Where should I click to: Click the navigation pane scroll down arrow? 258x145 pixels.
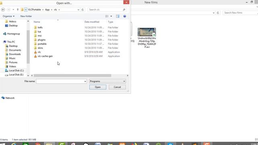[28, 75]
